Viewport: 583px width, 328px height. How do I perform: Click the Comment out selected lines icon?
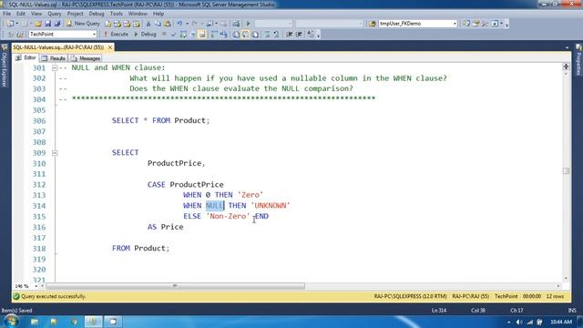(x=267, y=35)
